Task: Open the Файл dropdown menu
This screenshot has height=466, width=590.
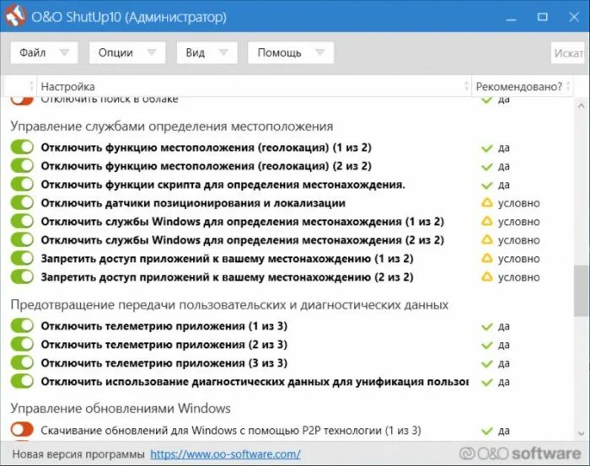Action: [x=44, y=52]
